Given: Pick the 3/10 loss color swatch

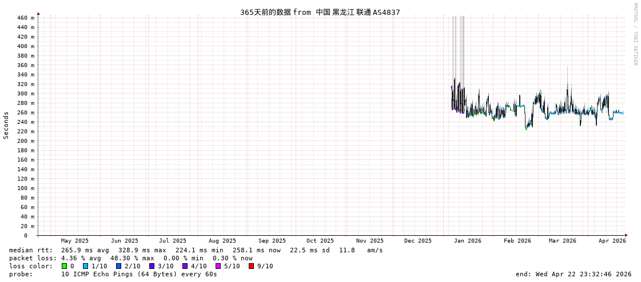Looking at the screenshot, I should pyautogui.click(x=152, y=266).
